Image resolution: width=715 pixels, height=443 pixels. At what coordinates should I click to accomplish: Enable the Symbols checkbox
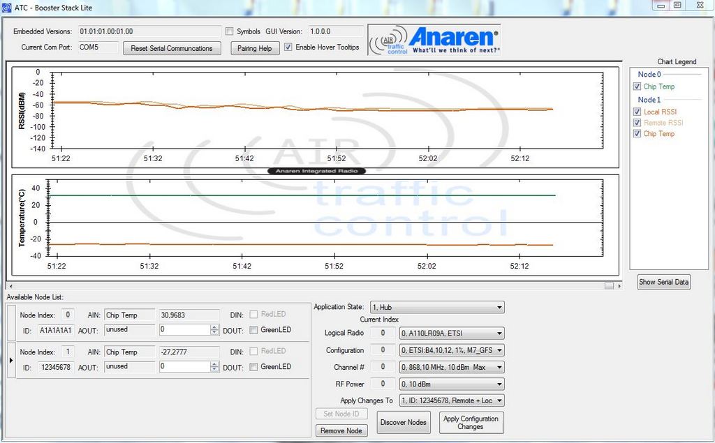click(x=230, y=31)
